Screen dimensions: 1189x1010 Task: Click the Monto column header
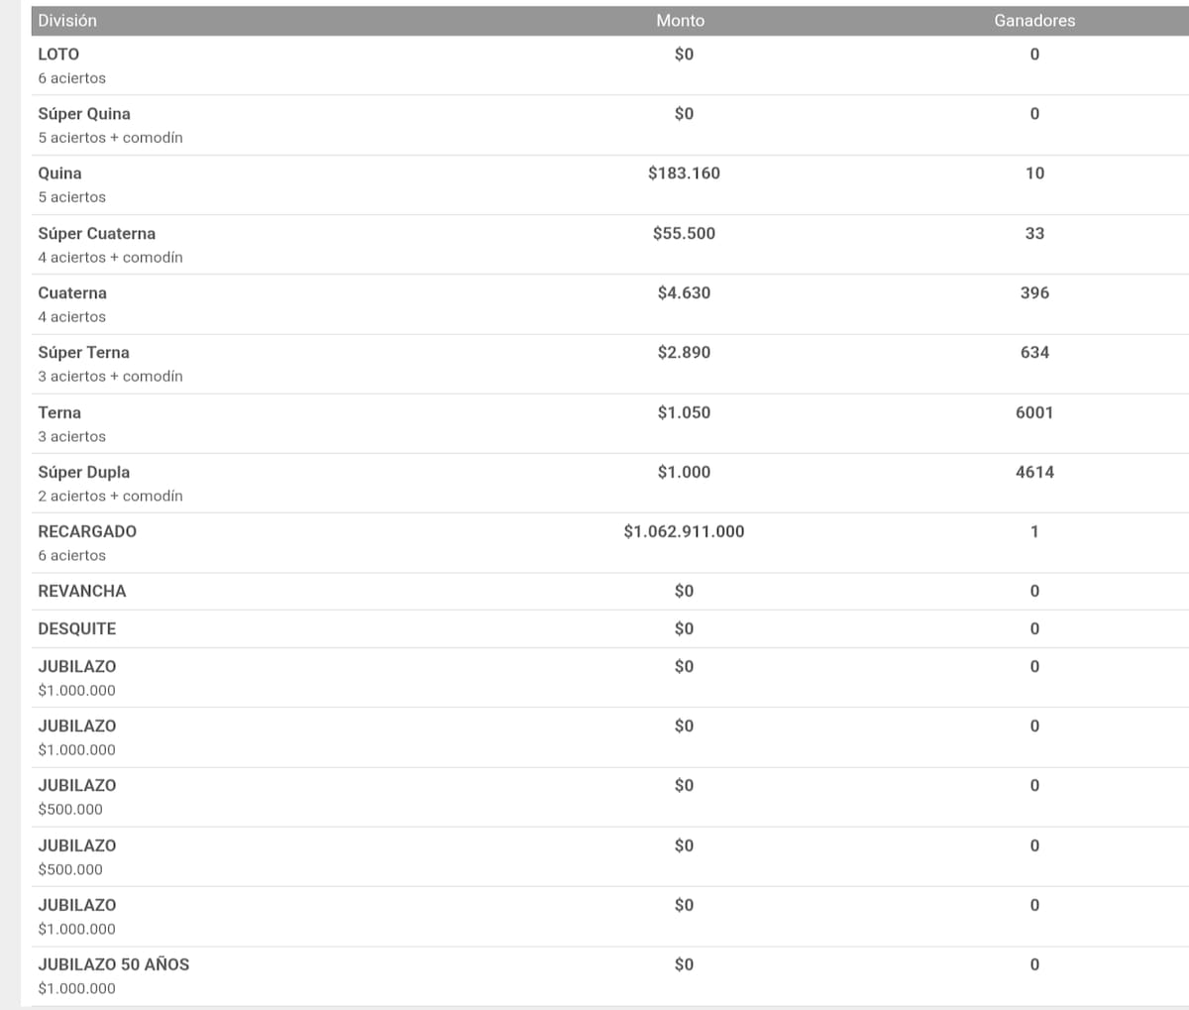pos(681,20)
